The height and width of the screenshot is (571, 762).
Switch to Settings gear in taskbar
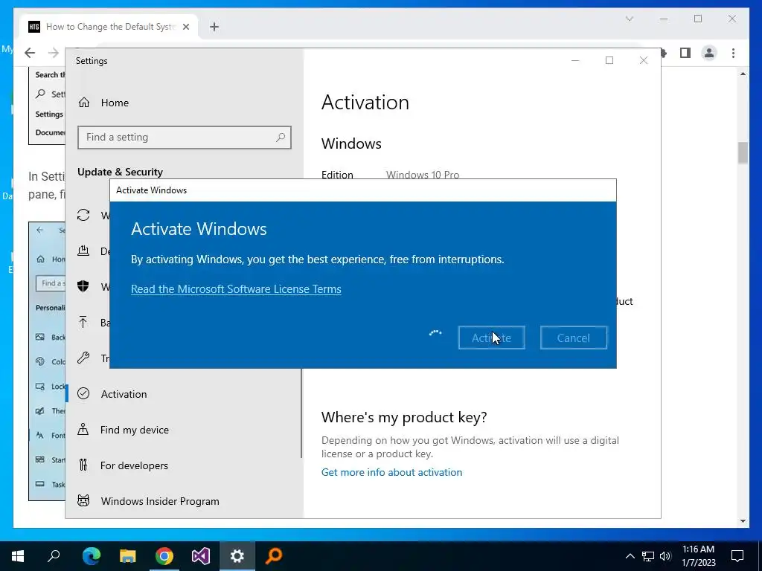(x=237, y=556)
